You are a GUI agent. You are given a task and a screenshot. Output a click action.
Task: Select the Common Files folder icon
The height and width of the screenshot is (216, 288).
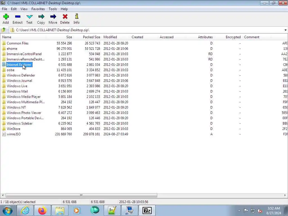click(4, 43)
